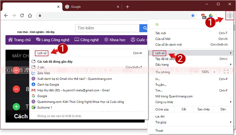Reopen the 2 tab entry

89,67
